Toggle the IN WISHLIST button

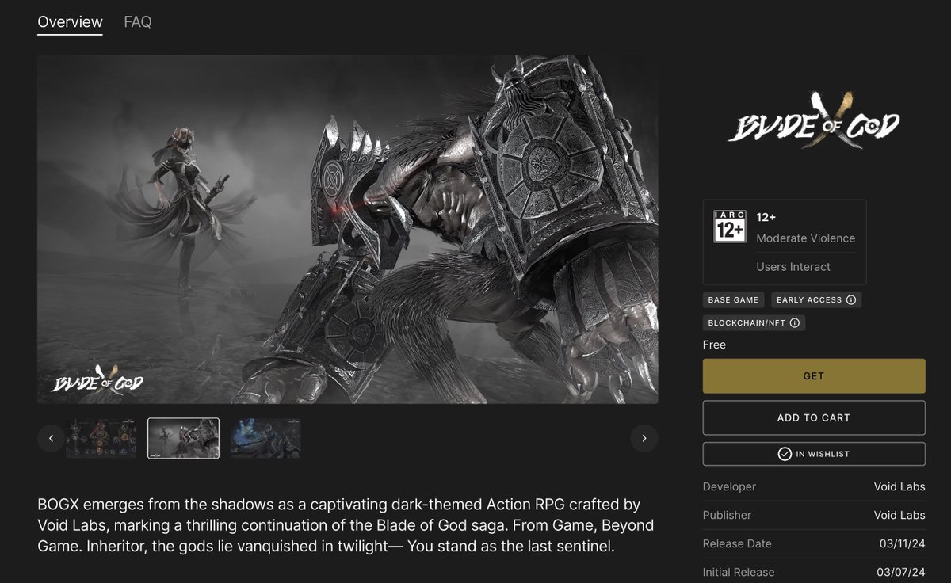pos(814,454)
